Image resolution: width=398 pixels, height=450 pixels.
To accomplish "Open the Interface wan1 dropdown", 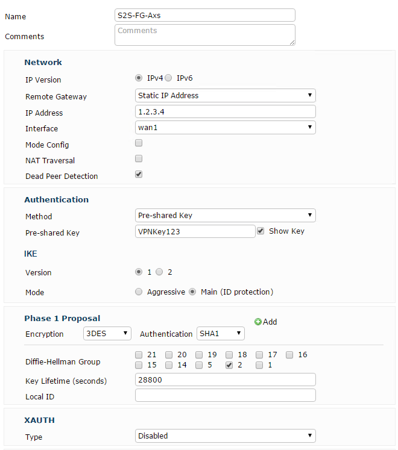I will tap(226, 128).
